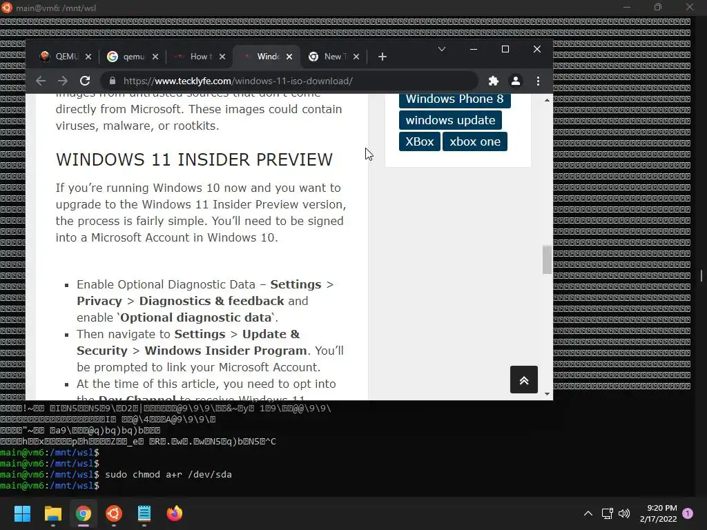Click the scroll-to-top double chevron button

(x=524, y=380)
